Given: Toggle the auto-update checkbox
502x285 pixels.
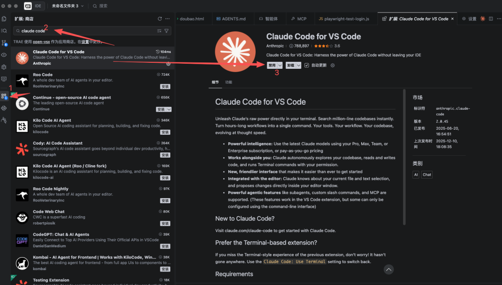Looking at the screenshot, I should (x=307, y=66).
